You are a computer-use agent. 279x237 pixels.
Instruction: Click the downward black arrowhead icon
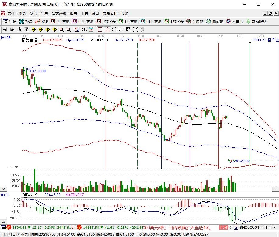[x=27, y=30]
